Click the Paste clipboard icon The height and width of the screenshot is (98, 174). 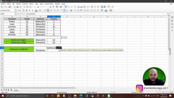point(30,7)
